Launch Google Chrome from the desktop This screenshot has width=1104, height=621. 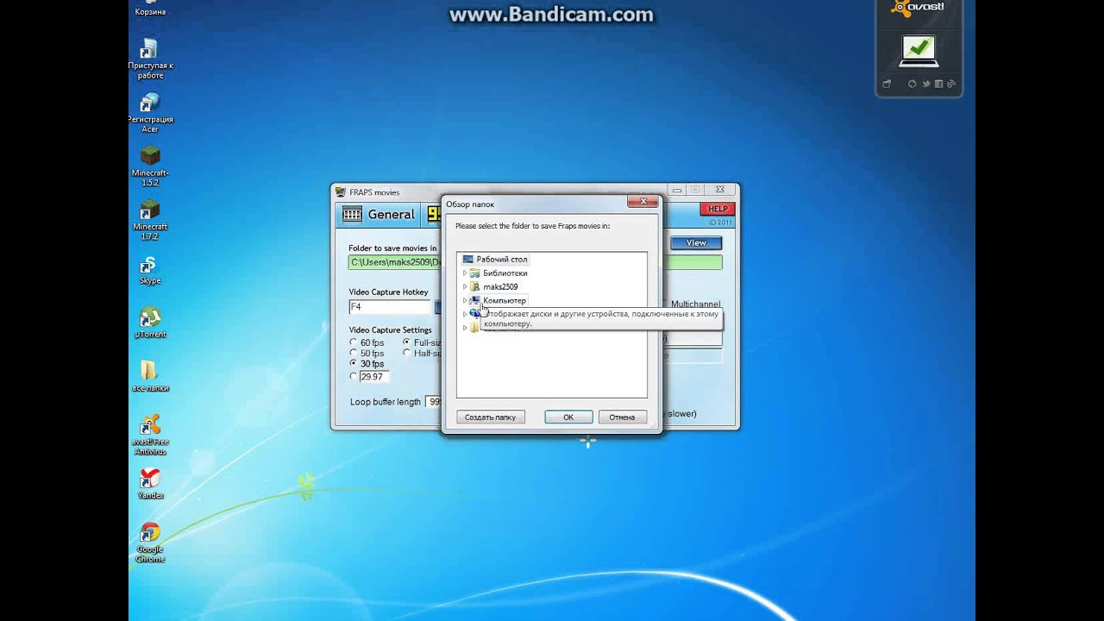150,542
